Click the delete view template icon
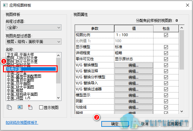Image resolution: width=193 pixels, height=131 pixels. (x=30, y=107)
